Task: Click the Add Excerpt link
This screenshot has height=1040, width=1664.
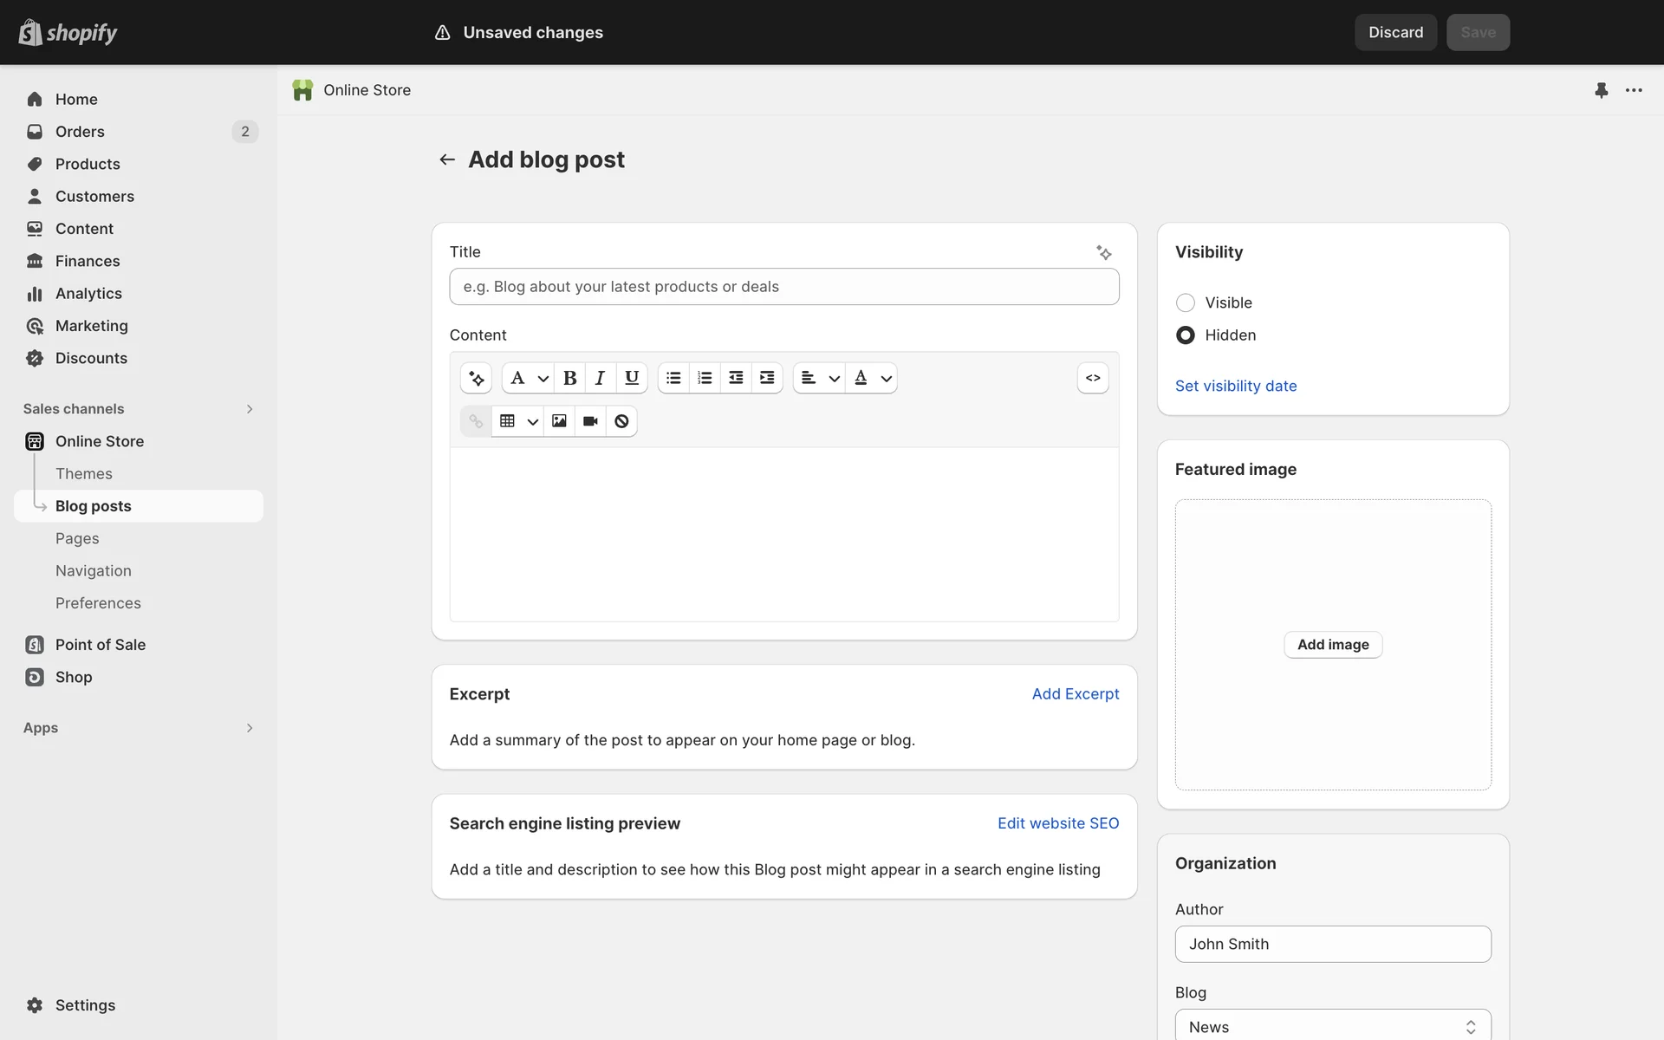Action: [x=1075, y=694]
